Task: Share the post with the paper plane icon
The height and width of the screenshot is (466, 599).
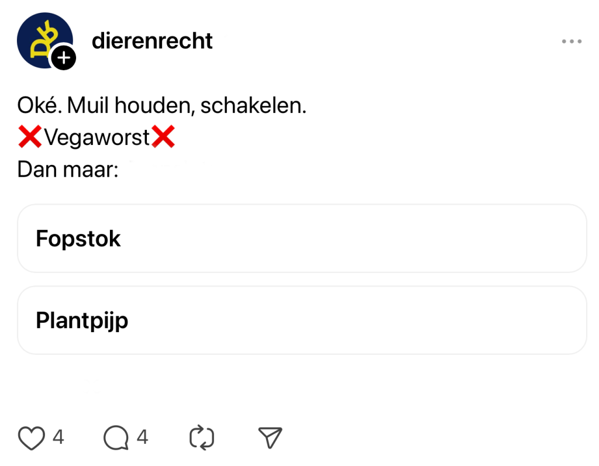Action: [x=270, y=438]
